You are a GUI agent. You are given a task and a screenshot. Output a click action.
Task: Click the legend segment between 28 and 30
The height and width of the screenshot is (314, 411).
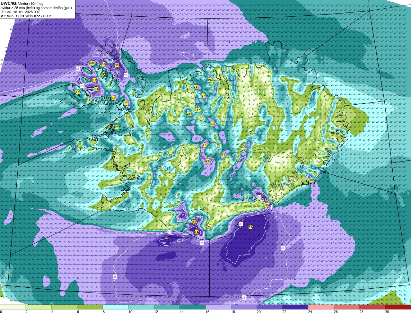click(372, 307)
